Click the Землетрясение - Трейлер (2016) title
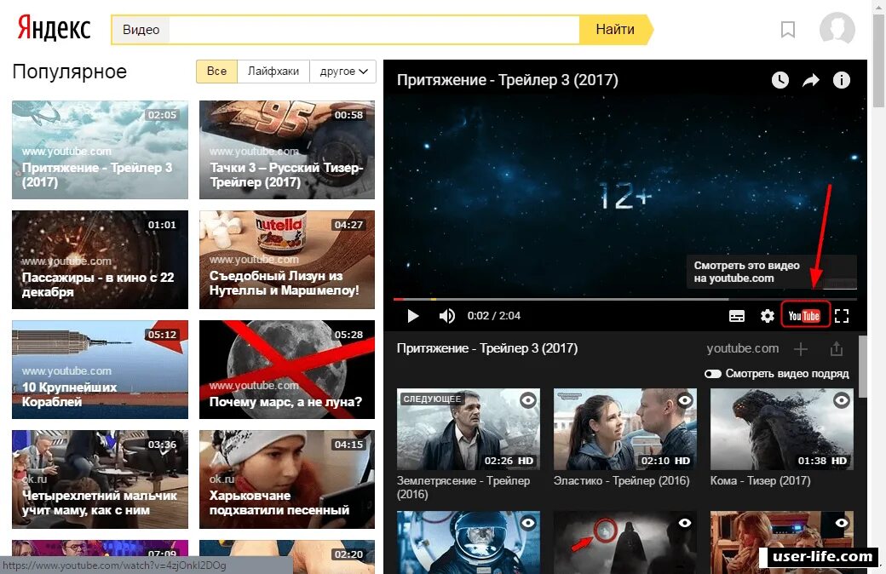This screenshot has height=574, width=886. 463,488
